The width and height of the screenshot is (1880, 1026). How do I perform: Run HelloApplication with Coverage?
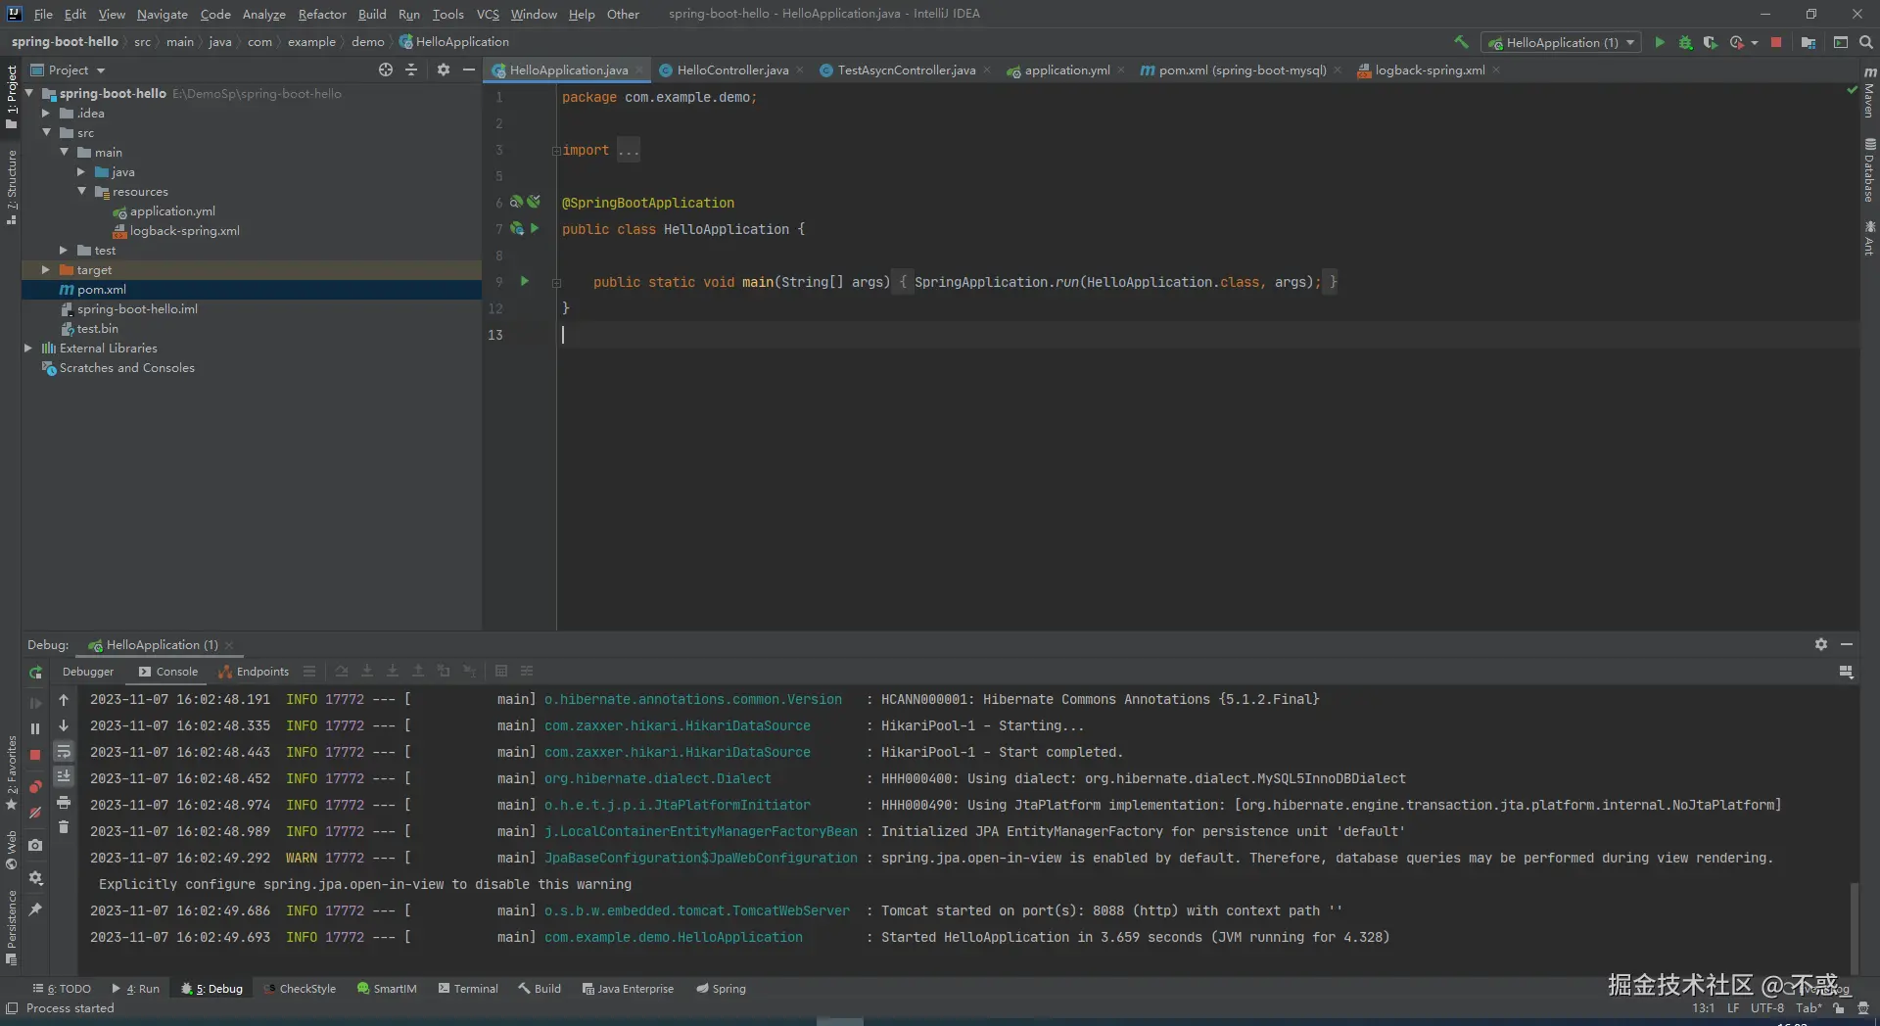(1710, 42)
